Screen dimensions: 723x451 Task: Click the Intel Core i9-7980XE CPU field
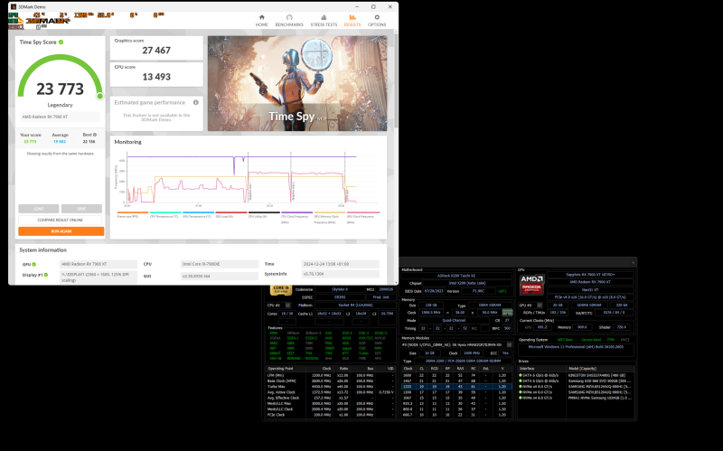pyautogui.click(x=220, y=264)
